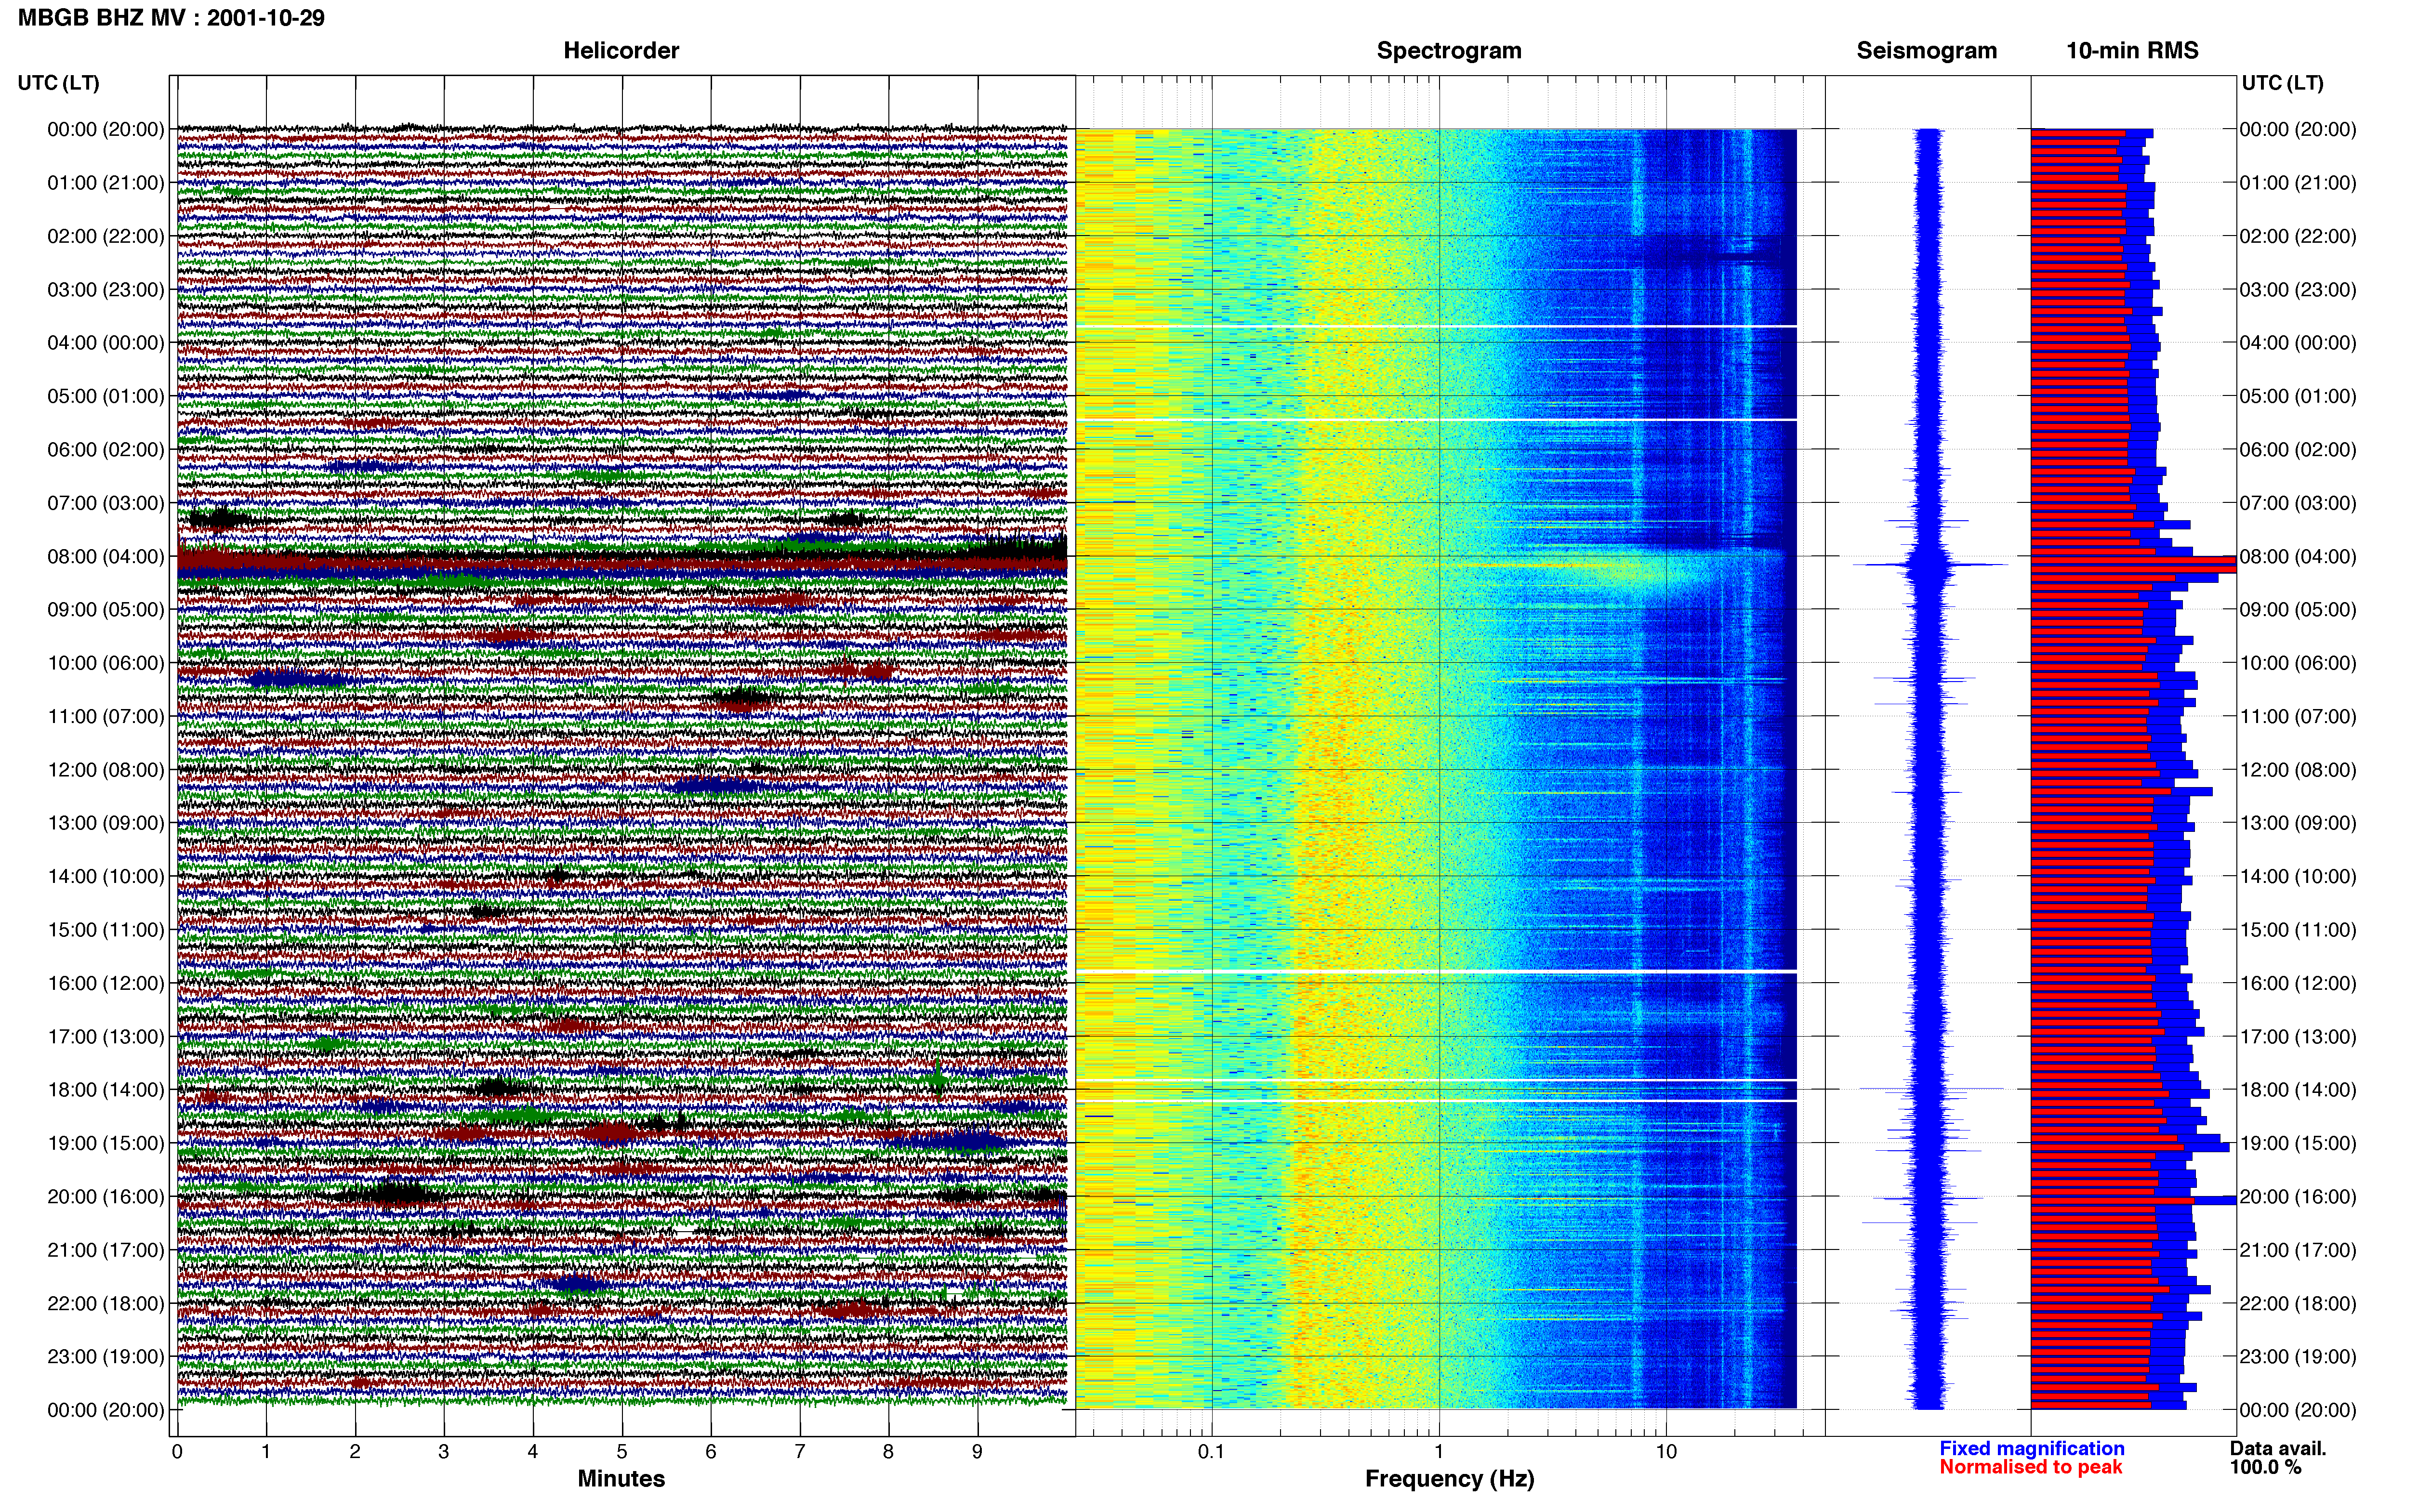Click the left 18:00 (14:00) time label
The image size is (2418, 1512).
click(x=106, y=1090)
